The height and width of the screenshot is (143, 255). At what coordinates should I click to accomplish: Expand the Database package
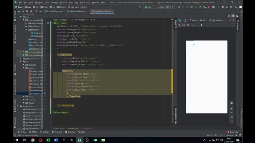click(26, 27)
